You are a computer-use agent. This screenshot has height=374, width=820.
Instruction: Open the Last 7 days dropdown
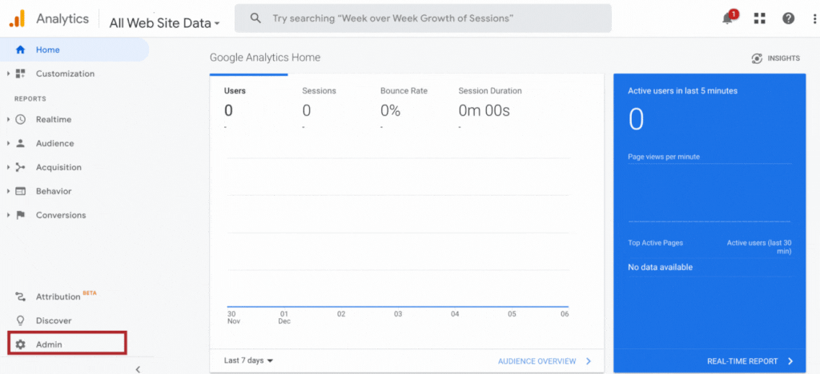click(248, 360)
